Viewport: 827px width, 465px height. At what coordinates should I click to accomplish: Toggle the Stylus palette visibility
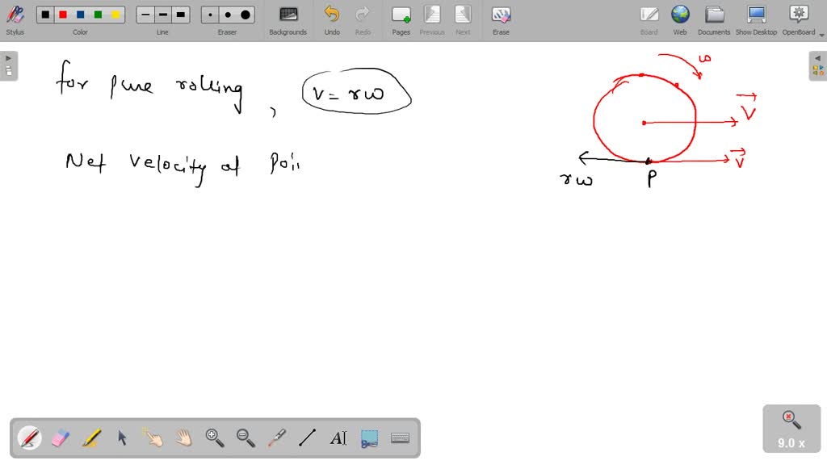[15, 19]
